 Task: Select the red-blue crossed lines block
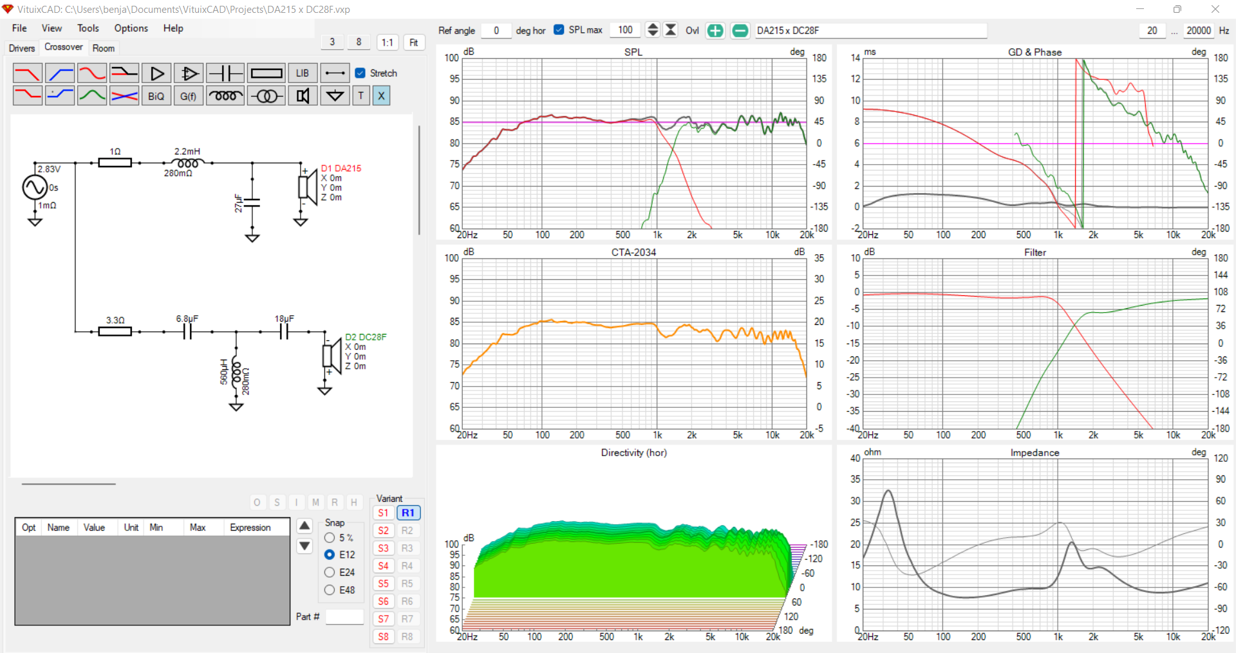124,96
